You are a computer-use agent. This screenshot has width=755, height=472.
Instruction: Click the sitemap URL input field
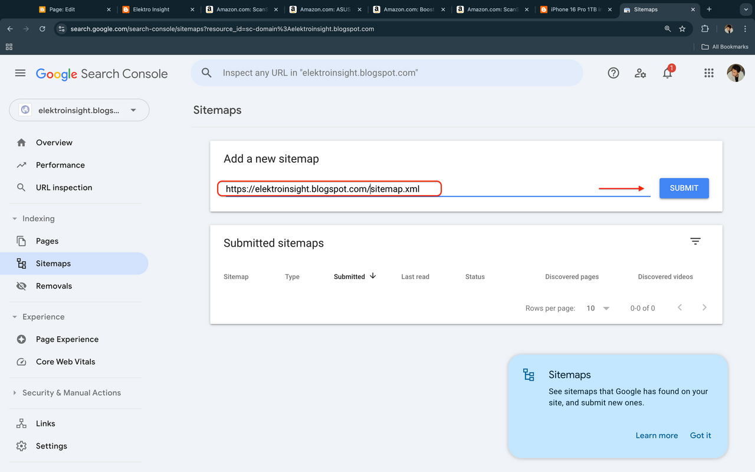tap(436, 189)
